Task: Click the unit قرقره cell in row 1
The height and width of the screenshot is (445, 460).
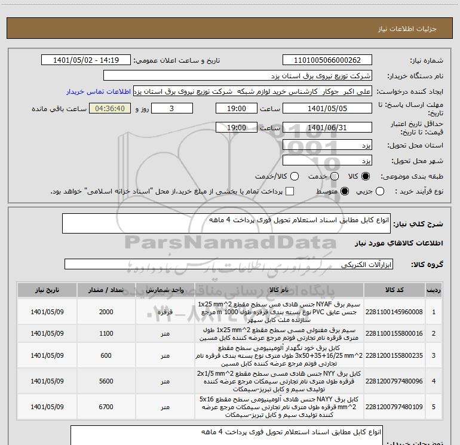Action: click(165, 312)
